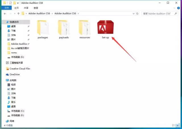This screenshot has height=129, width=182.
Task: Click second Adobe Audition CS6 breadcrumb
Action: tap(65, 13)
